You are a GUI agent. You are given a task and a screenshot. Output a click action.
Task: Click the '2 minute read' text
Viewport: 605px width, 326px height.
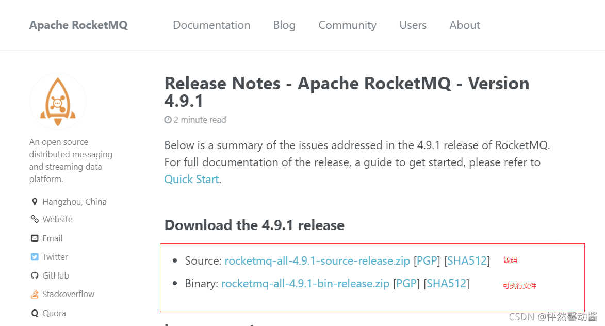(x=200, y=120)
